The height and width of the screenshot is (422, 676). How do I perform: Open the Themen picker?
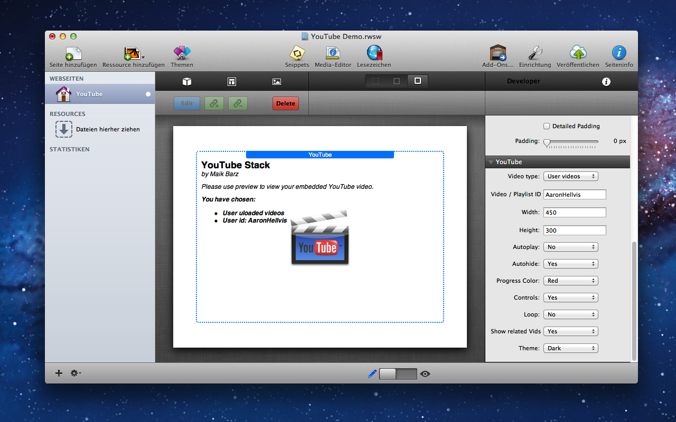(x=182, y=53)
